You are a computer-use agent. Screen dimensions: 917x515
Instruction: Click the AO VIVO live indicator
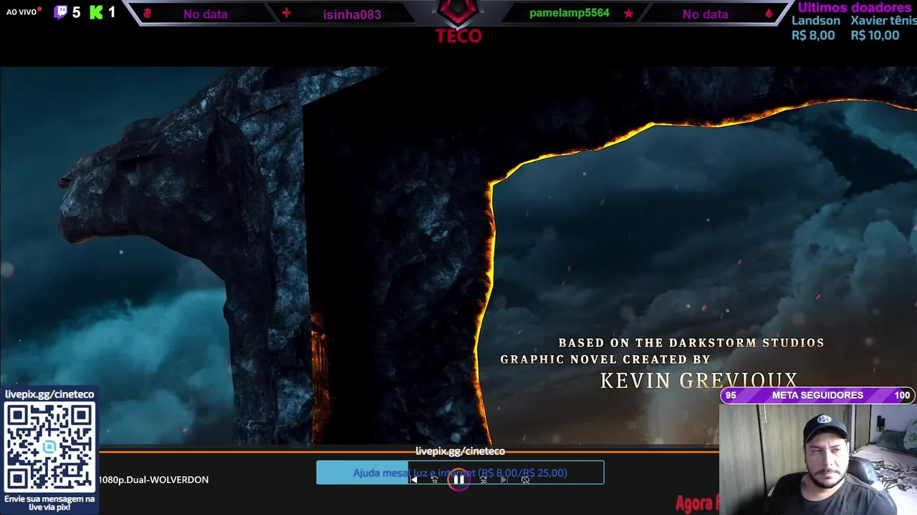point(24,11)
